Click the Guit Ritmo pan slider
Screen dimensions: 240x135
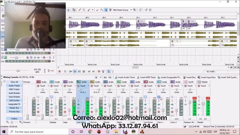click(x=79, y=90)
